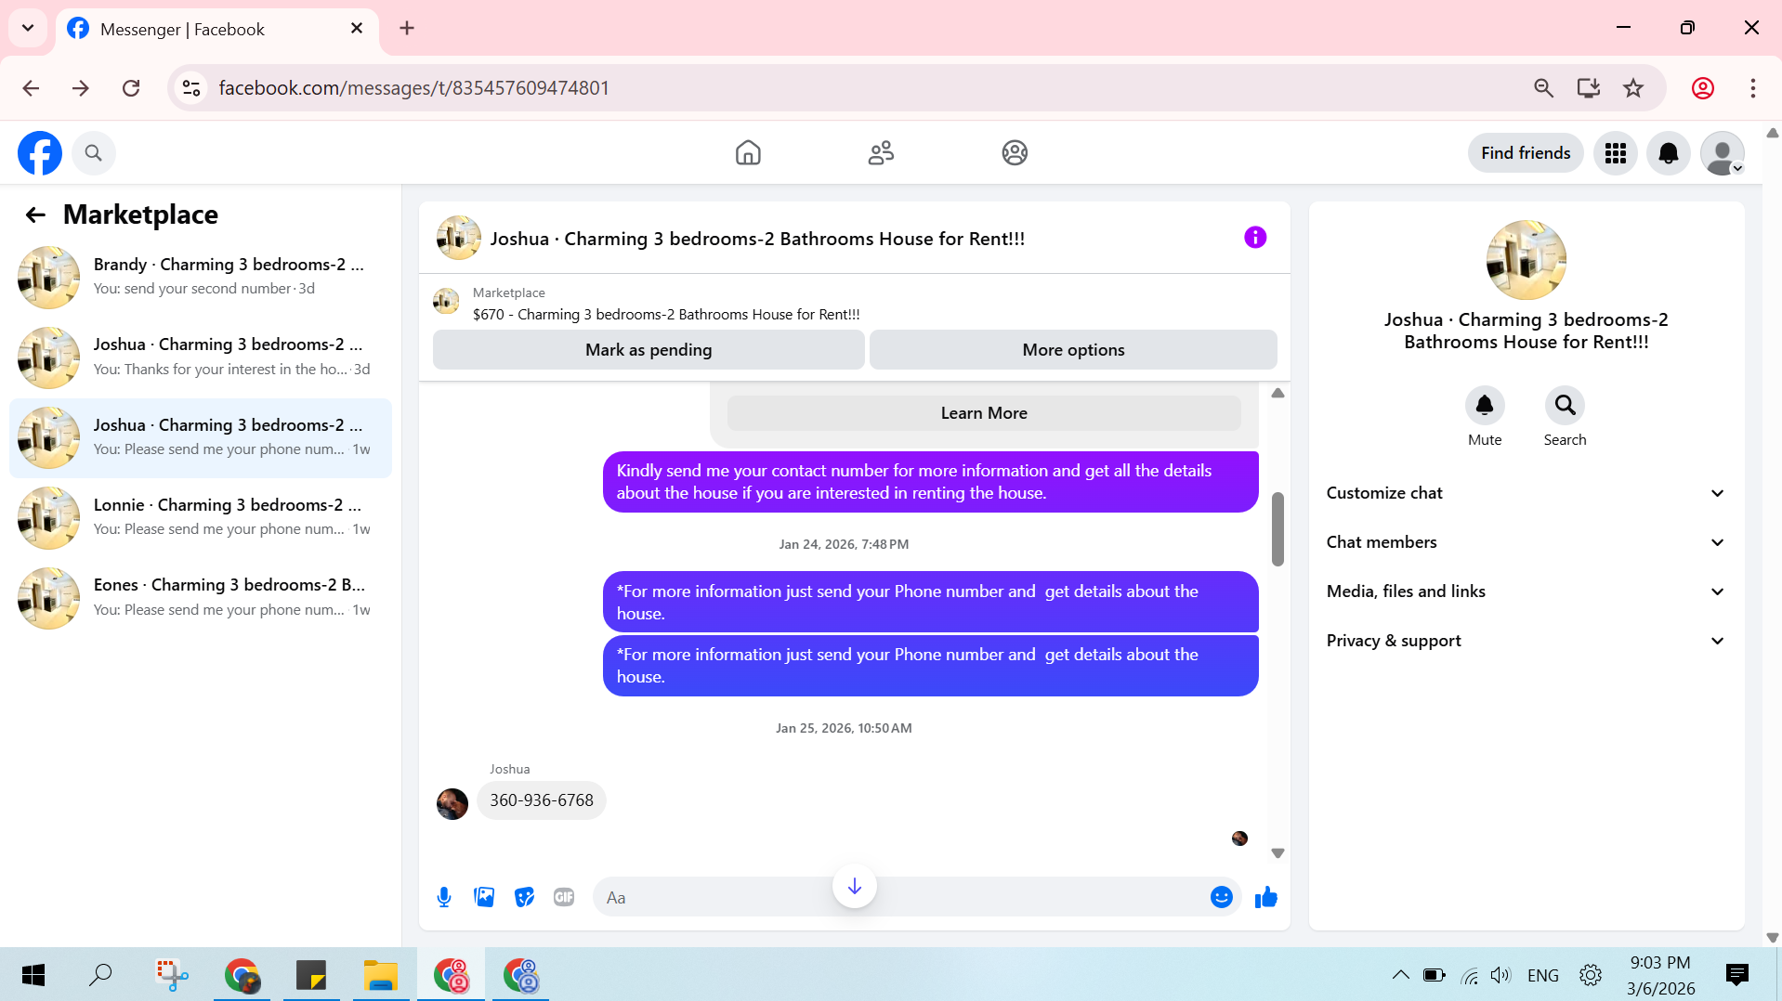
Task: Click Joshua's avatar beside phone number message
Action: [452, 803]
